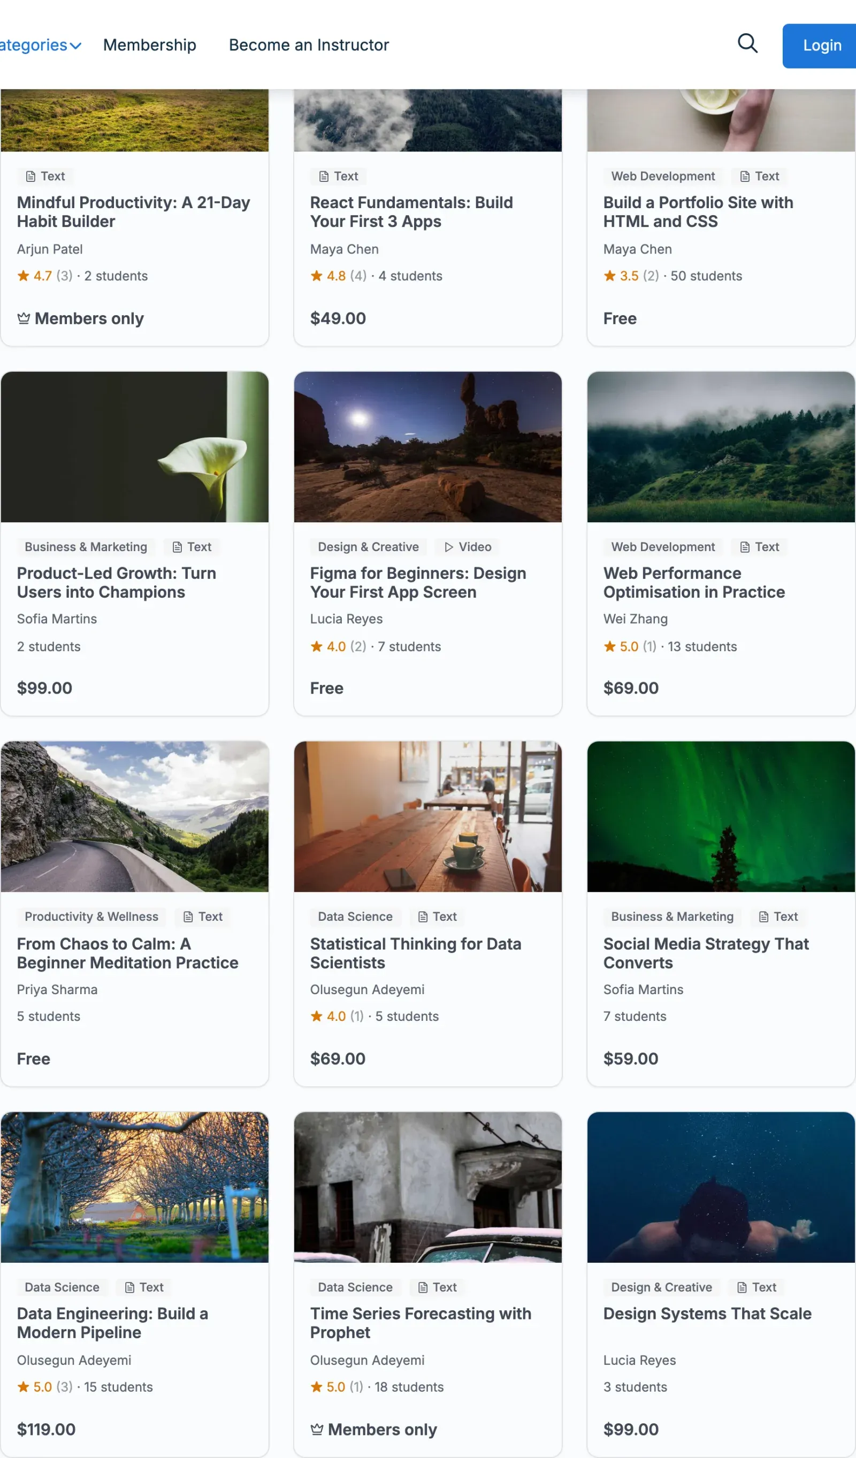Click the Design & Creative tag on Figma card
The image size is (856, 1458).
pyautogui.click(x=369, y=547)
